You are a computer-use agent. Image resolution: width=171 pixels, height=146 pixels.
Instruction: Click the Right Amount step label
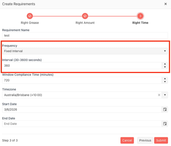pos(85,23)
